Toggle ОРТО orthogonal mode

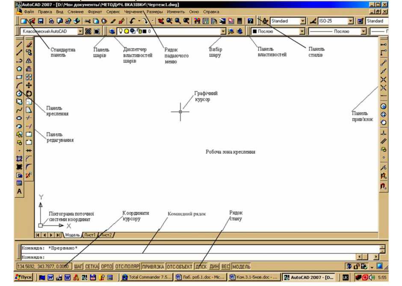coord(106,266)
